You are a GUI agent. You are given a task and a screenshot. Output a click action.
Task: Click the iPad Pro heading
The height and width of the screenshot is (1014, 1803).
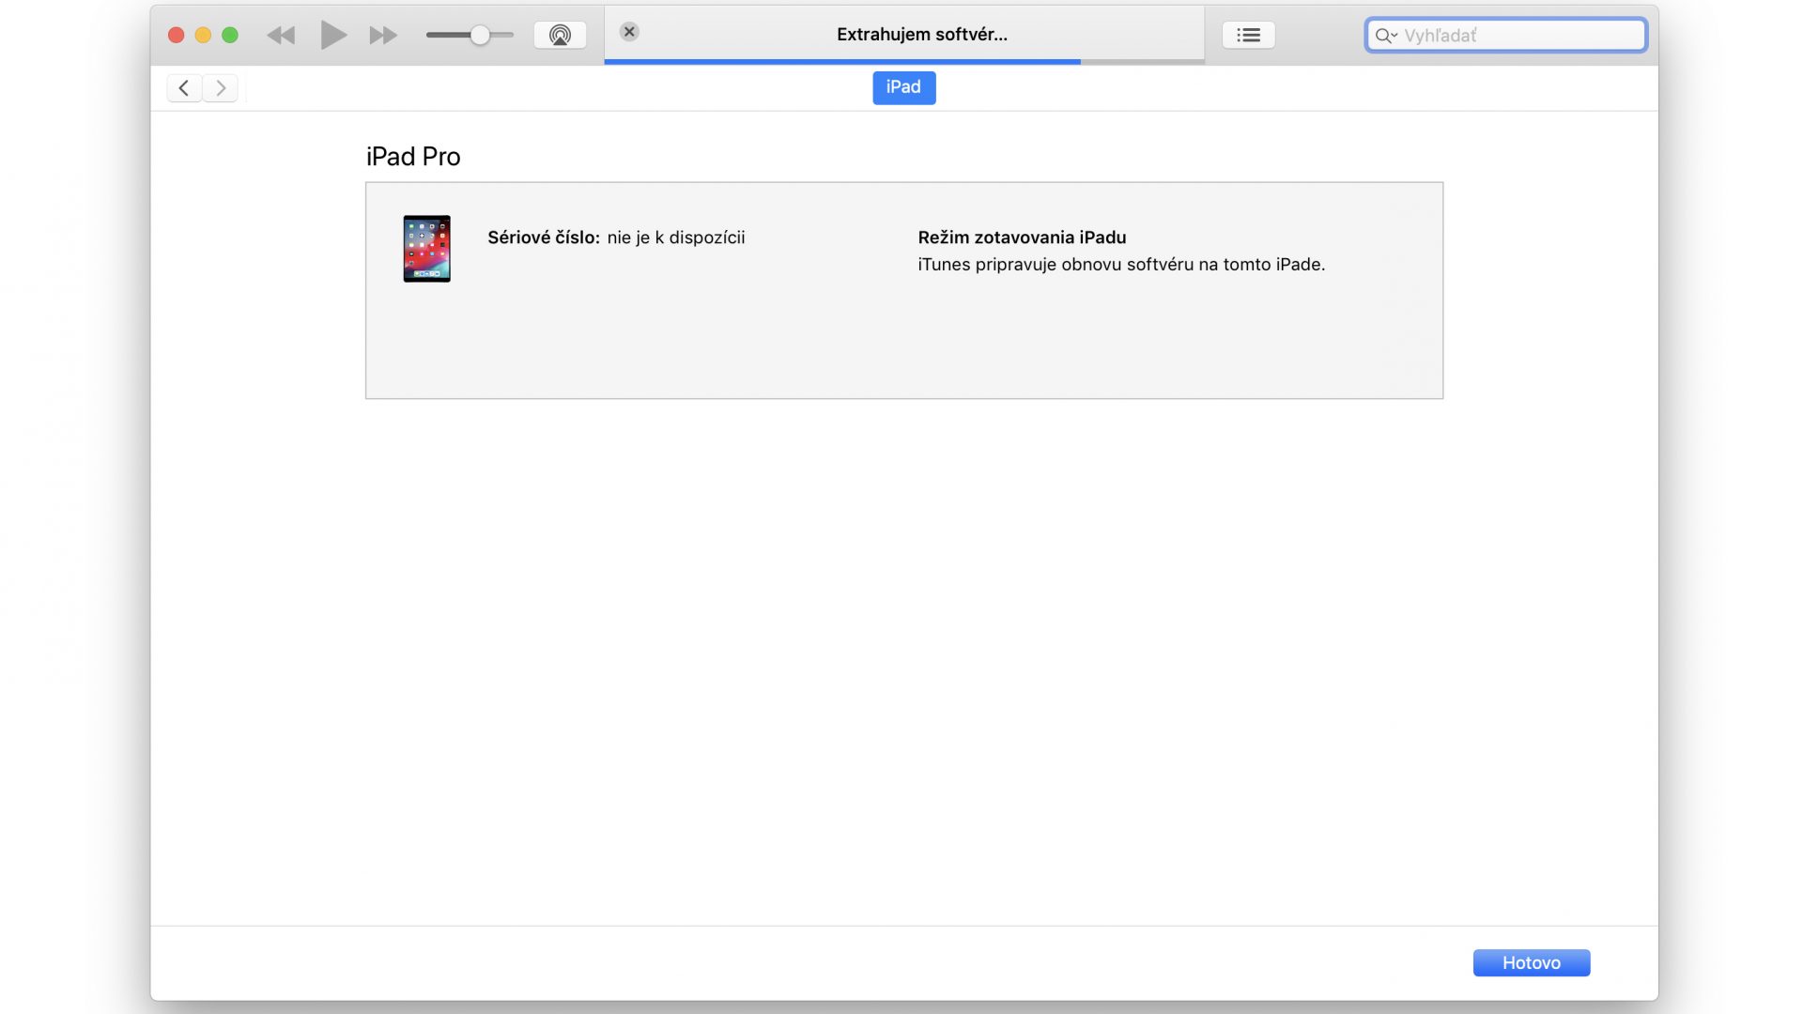[x=413, y=157]
